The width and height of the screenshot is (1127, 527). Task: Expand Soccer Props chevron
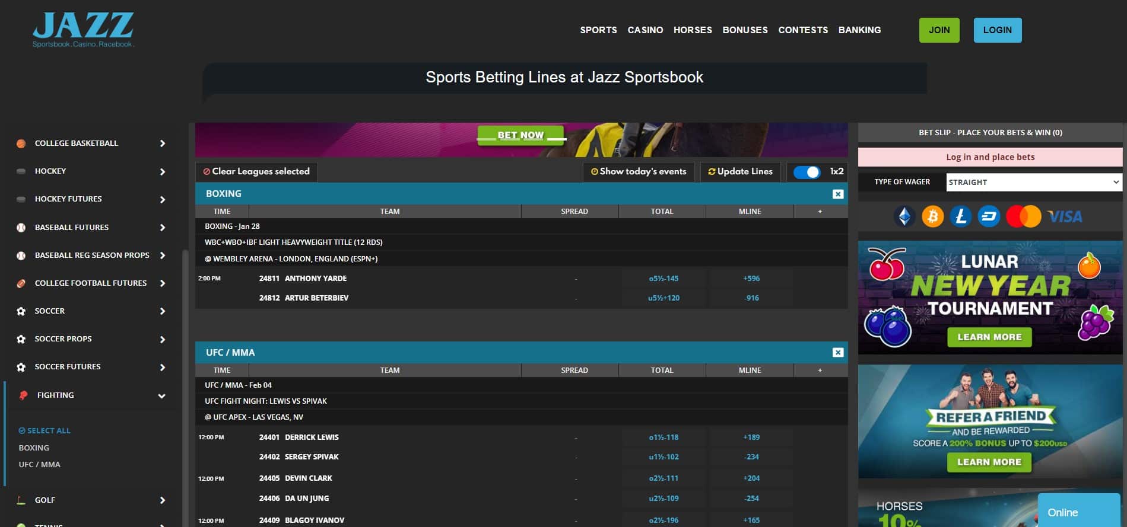click(162, 340)
